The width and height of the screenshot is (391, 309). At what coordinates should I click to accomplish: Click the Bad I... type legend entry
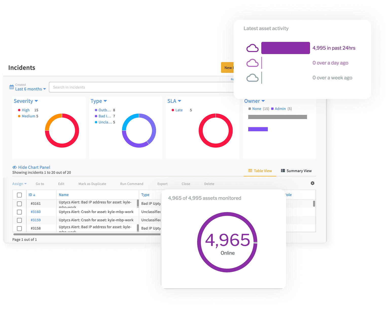pyautogui.click(x=105, y=116)
